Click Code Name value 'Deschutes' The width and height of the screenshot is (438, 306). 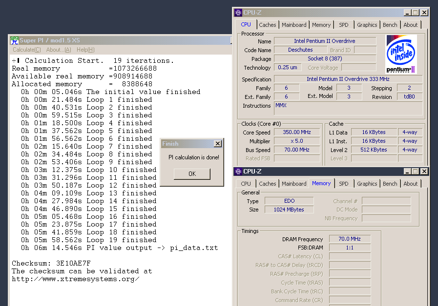click(300, 50)
